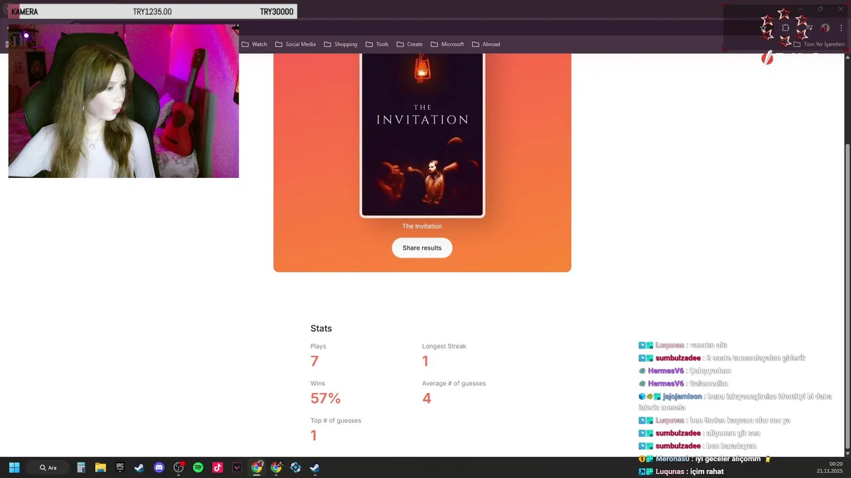The height and width of the screenshot is (478, 851).
Task: Open Chrome media controls icon
Action: pyautogui.click(x=809, y=28)
